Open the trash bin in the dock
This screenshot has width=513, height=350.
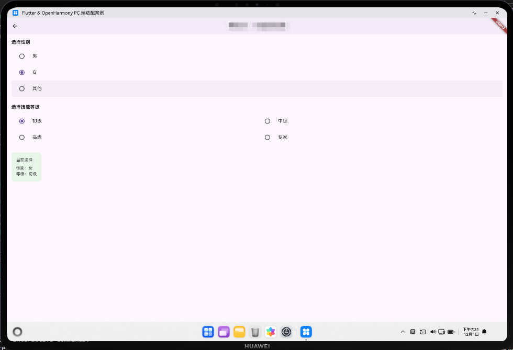coord(255,332)
